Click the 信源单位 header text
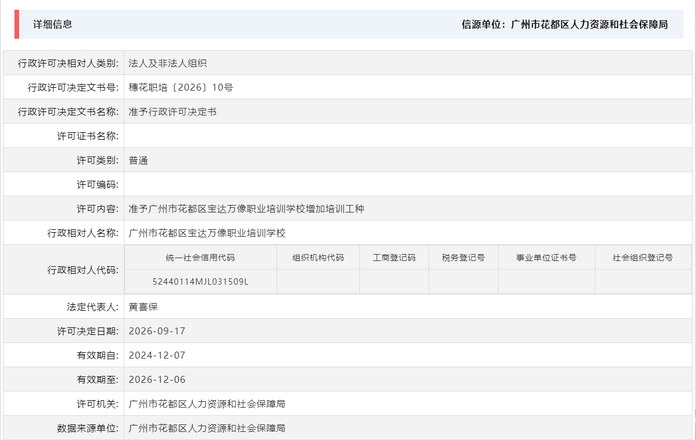Screen dimensions: 696x440 tap(565, 24)
